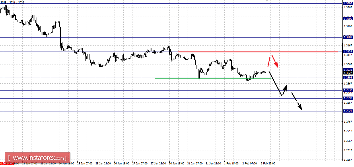Click the 1.2567 price scale value
The image size is (354, 167).
(348, 160)
